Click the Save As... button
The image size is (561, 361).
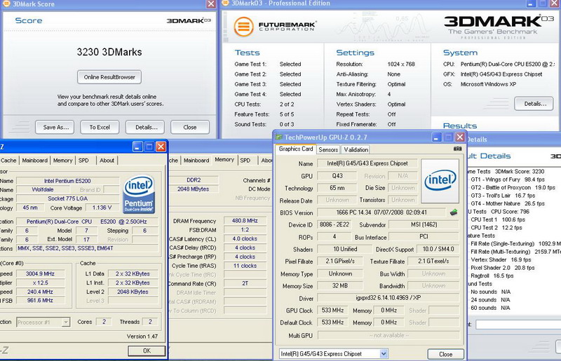[55, 127]
